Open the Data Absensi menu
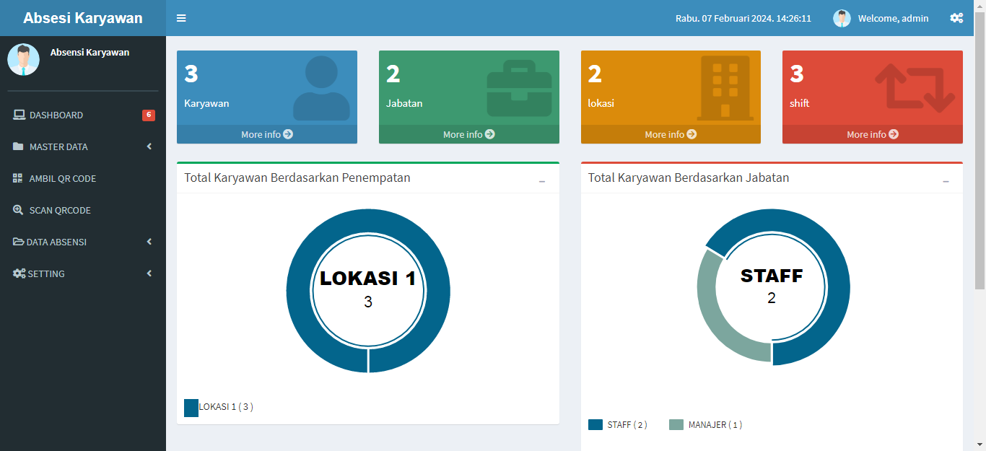Viewport: 986px width, 451px height. 83,242
